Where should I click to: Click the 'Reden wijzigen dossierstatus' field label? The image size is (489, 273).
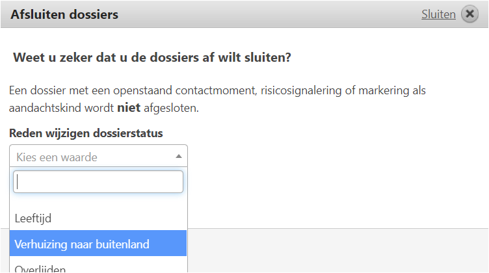coord(86,133)
